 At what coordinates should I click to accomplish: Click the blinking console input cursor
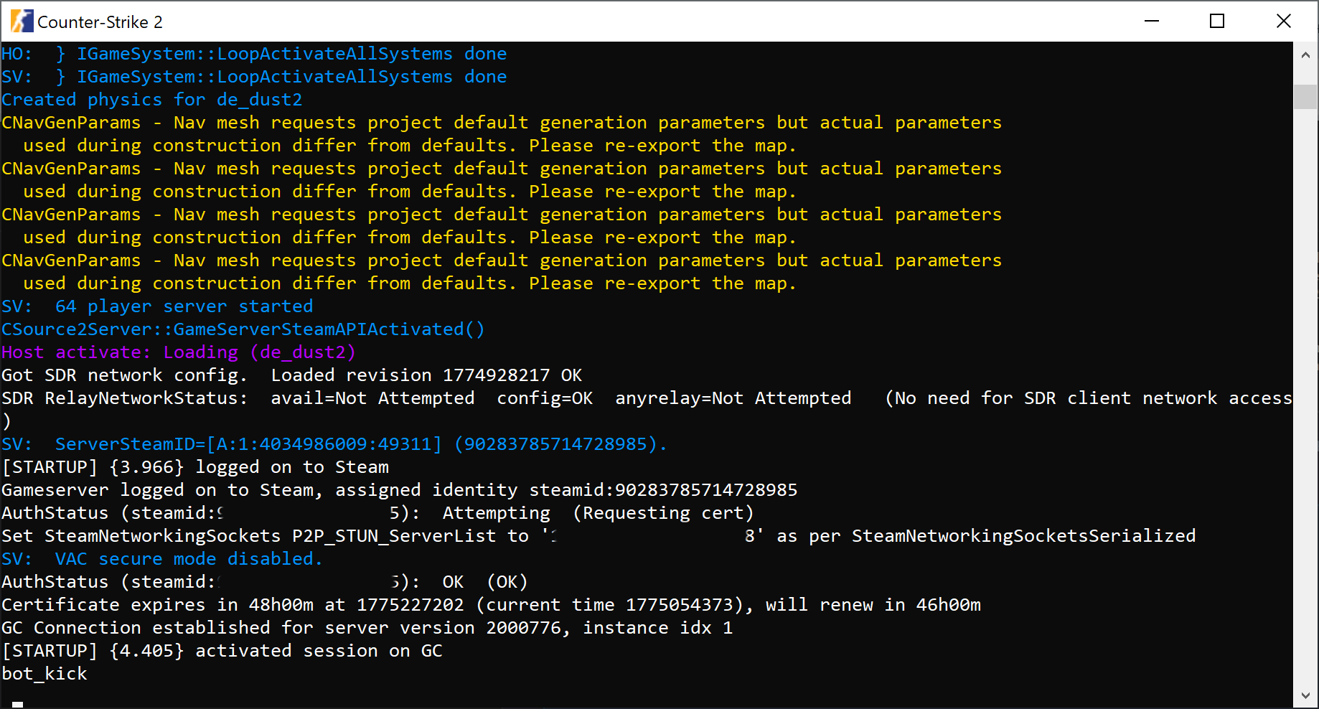[x=18, y=705]
